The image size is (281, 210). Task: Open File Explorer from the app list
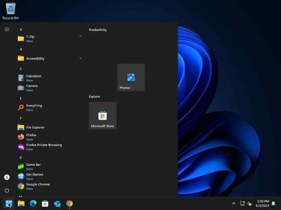point(50,127)
